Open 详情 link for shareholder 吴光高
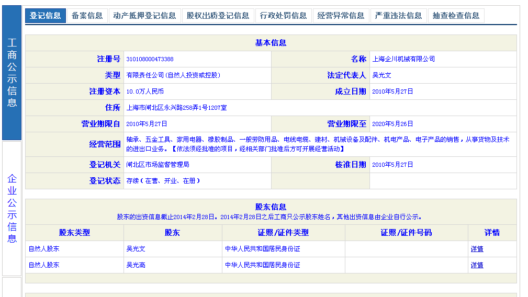This screenshot has height=297, width=528. click(x=477, y=265)
